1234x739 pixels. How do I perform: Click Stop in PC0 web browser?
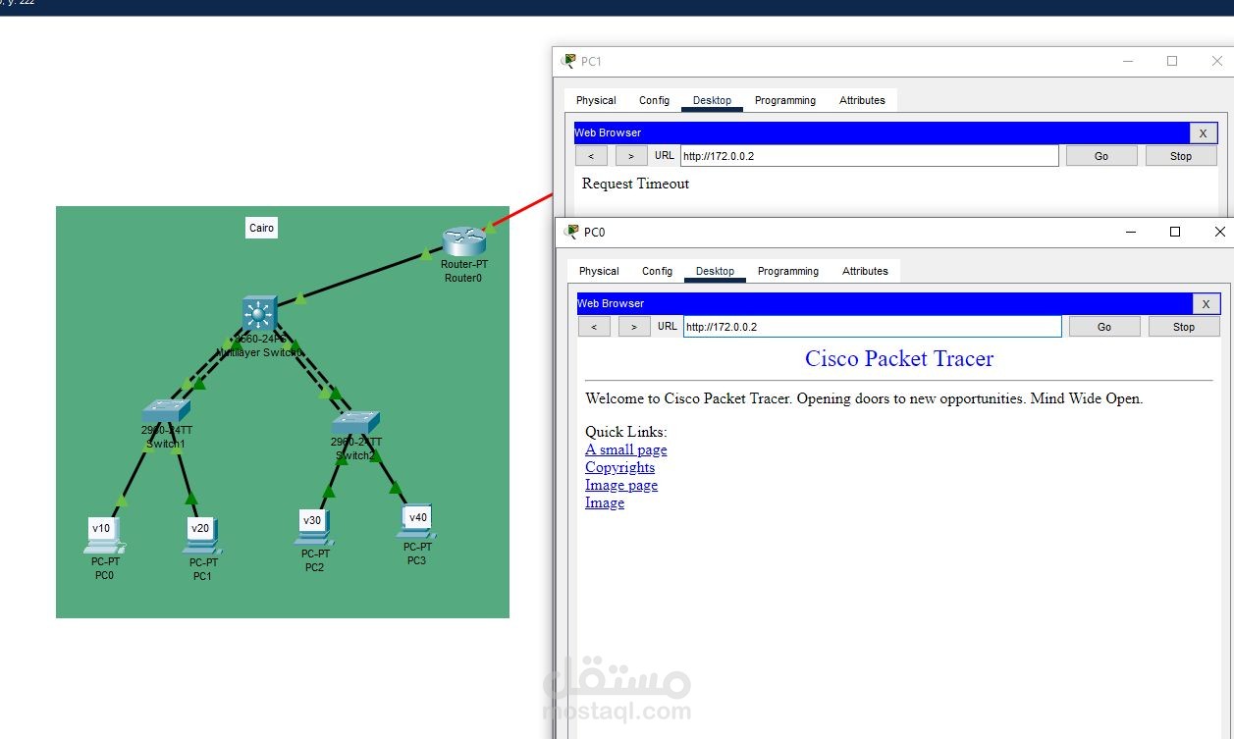click(x=1184, y=327)
